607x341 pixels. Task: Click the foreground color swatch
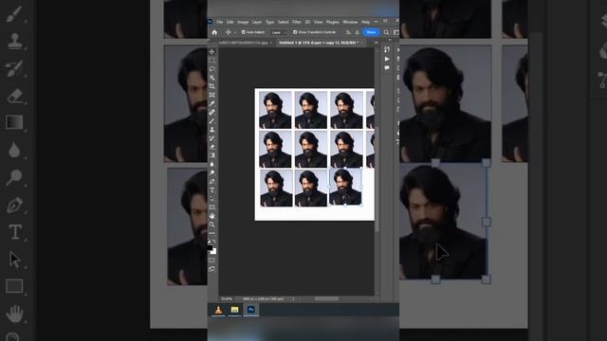coord(210,247)
